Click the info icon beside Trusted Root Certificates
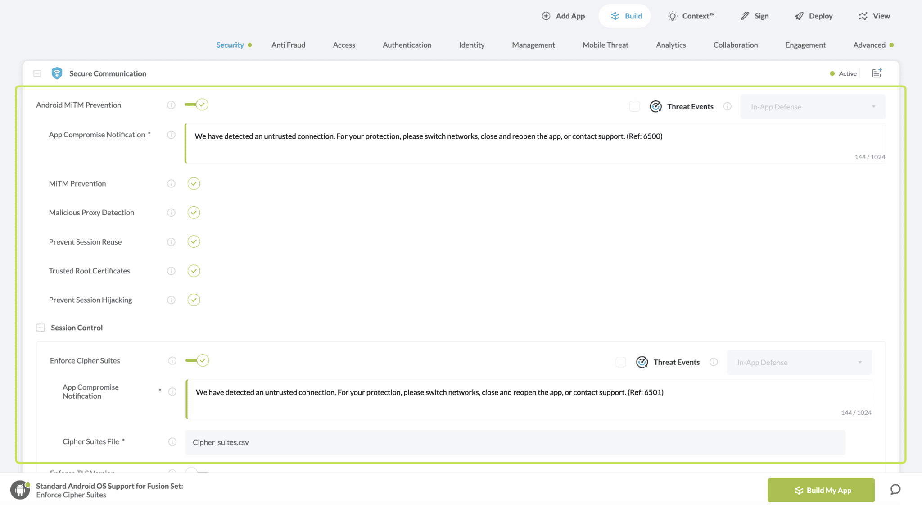The width and height of the screenshot is (922, 505). pos(171,271)
